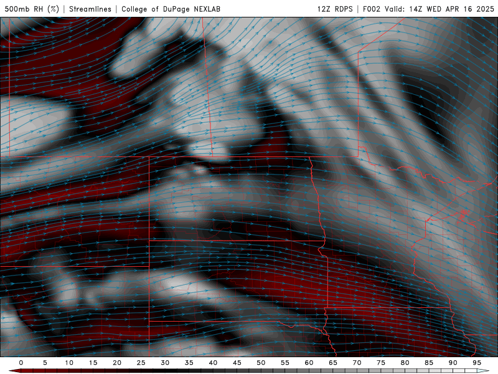Image resolution: width=498 pixels, height=374 pixels.
Task: Click the 40 label on color scale
Action: [213, 363]
